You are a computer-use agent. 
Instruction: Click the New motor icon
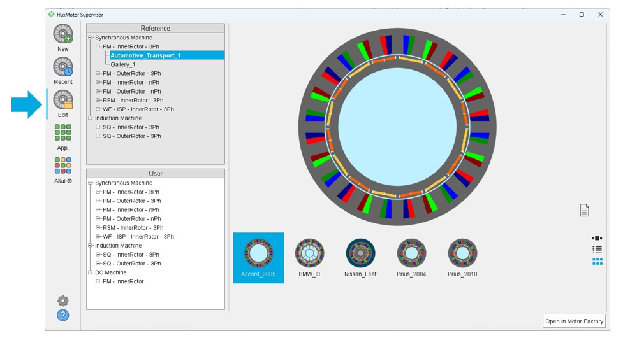pyautogui.click(x=63, y=34)
